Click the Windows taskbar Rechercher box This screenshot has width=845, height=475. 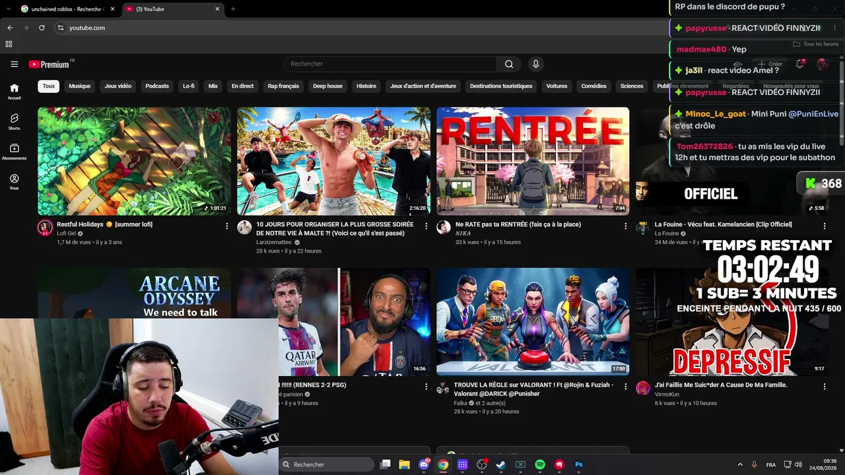point(327,464)
